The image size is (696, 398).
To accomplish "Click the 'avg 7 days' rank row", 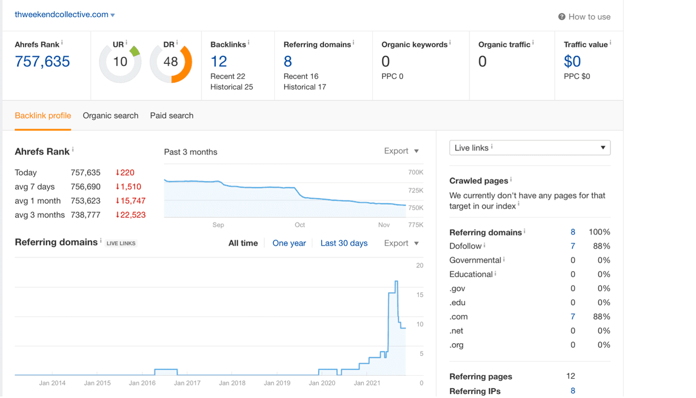I will click(x=81, y=187).
